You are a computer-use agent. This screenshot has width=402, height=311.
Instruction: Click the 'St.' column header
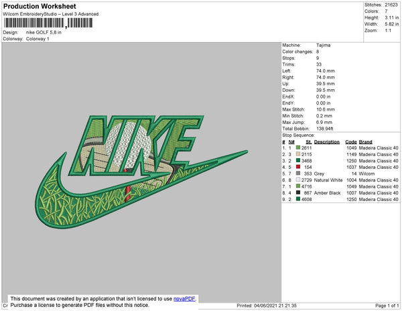click(309, 142)
